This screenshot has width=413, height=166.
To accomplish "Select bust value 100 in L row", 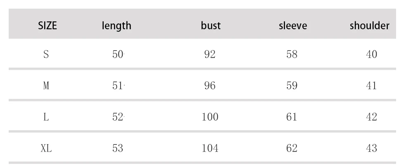I will pyautogui.click(x=210, y=117).
